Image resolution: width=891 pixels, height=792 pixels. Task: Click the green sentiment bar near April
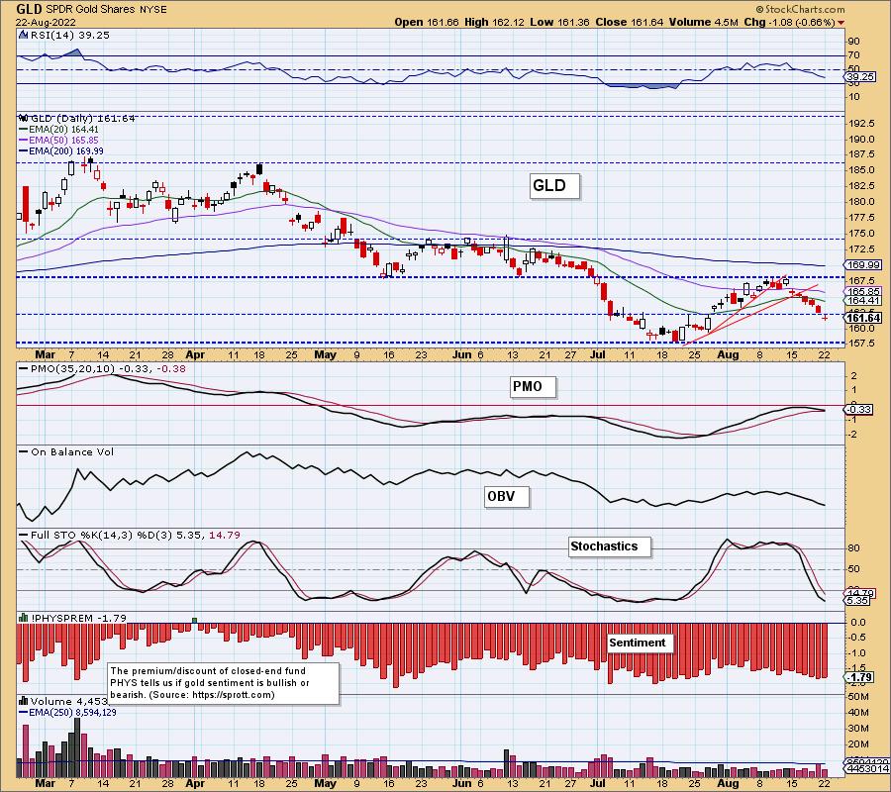coord(194,620)
